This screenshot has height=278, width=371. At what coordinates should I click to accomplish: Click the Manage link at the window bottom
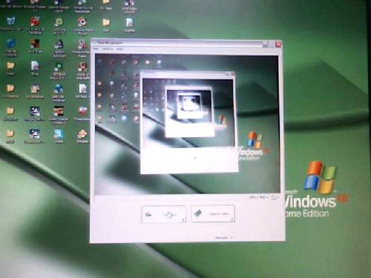click(222, 238)
